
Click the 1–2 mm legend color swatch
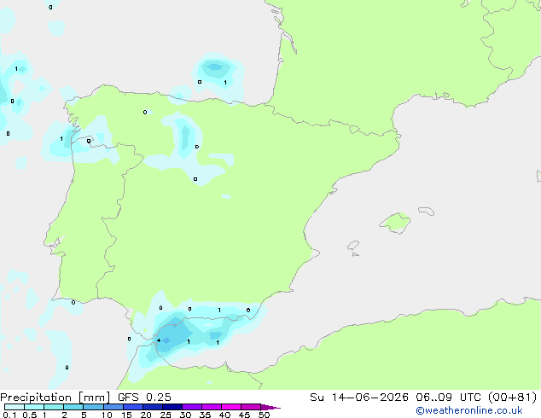click(54, 407)
